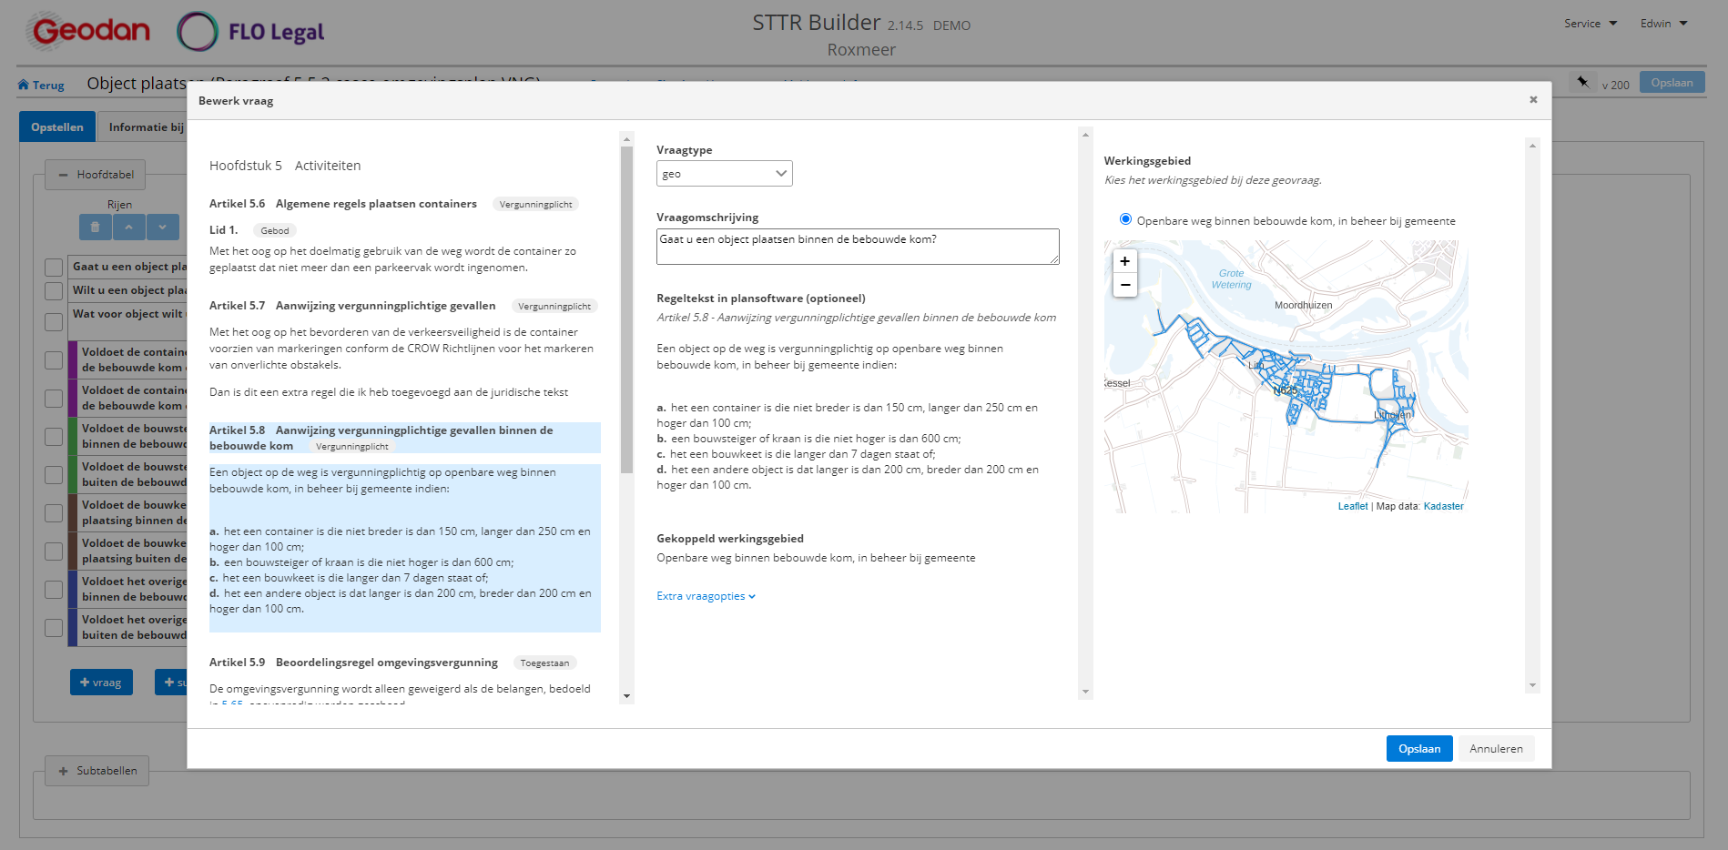Open the Kadaster map data link
This screenshot has width=1728, height=850.
[1443, 507]
